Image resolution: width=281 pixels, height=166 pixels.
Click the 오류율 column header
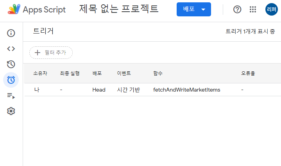pos(248,73)
